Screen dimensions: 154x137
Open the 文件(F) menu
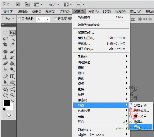[8, 12]
